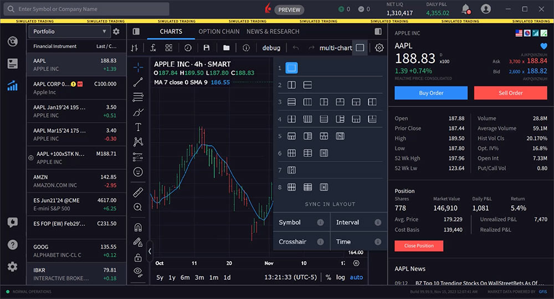Save the chart layout
The width and height of the screenshot is (554, 299).
pos(207,48)
